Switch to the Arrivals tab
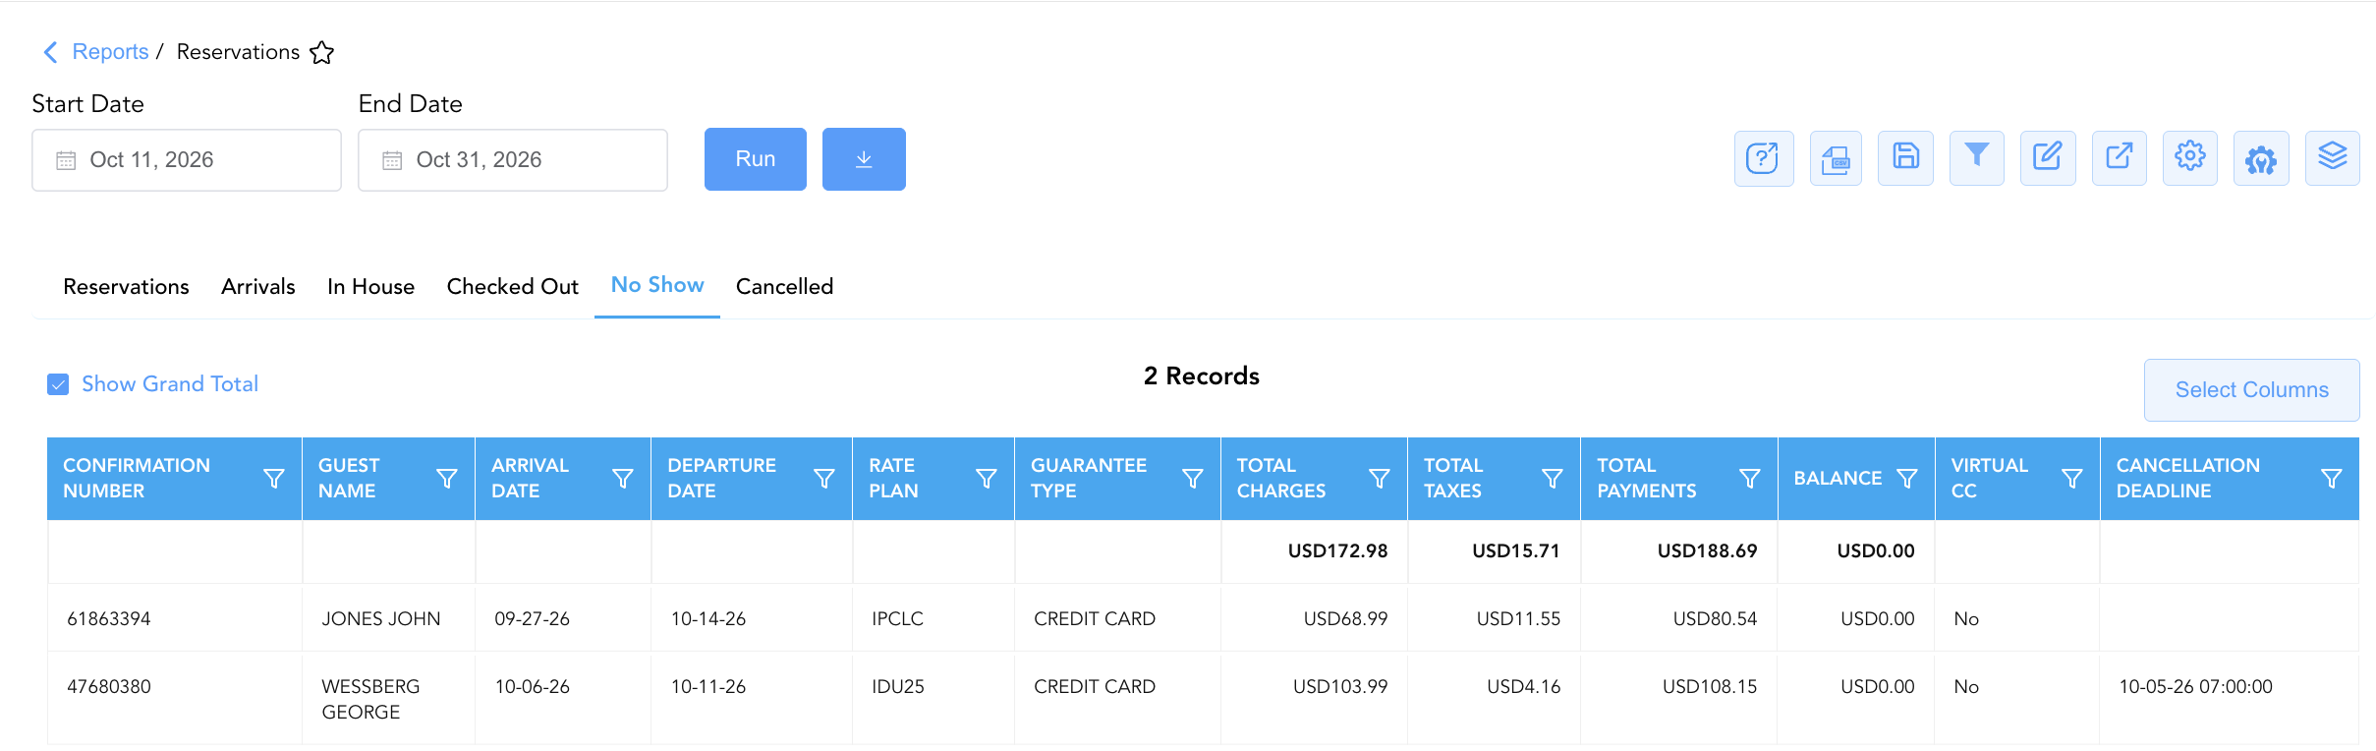 click(x=257, y=286)
